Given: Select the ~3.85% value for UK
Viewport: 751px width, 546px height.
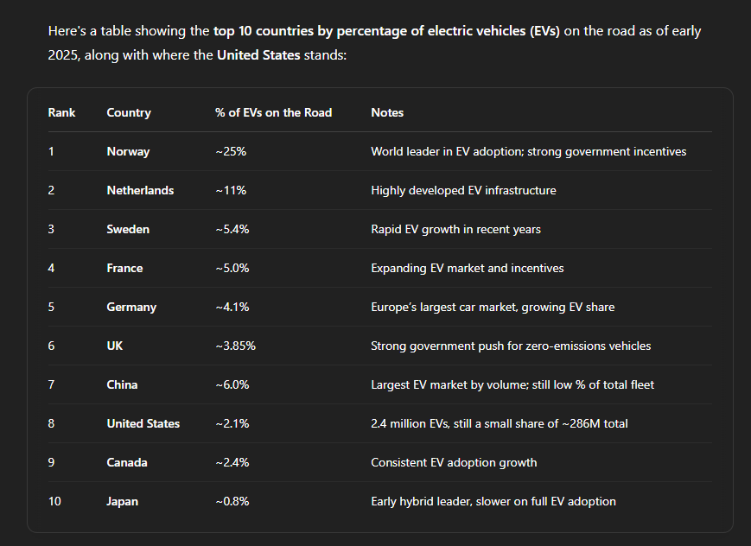Looking at the screenshot, I should 236,346.
